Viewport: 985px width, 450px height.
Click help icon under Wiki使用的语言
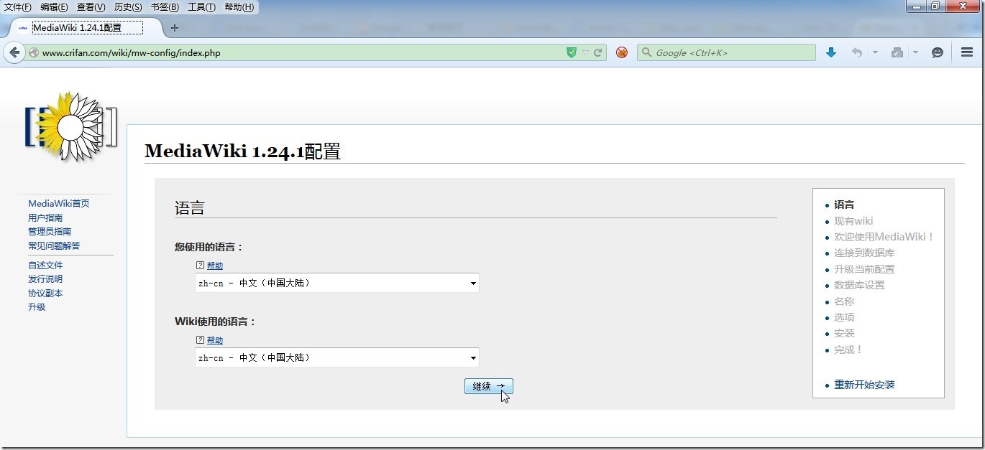[x=200, y=340]
